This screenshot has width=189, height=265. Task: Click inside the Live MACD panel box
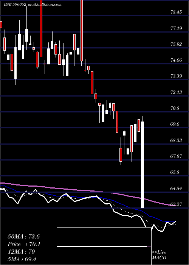point(104,246)
